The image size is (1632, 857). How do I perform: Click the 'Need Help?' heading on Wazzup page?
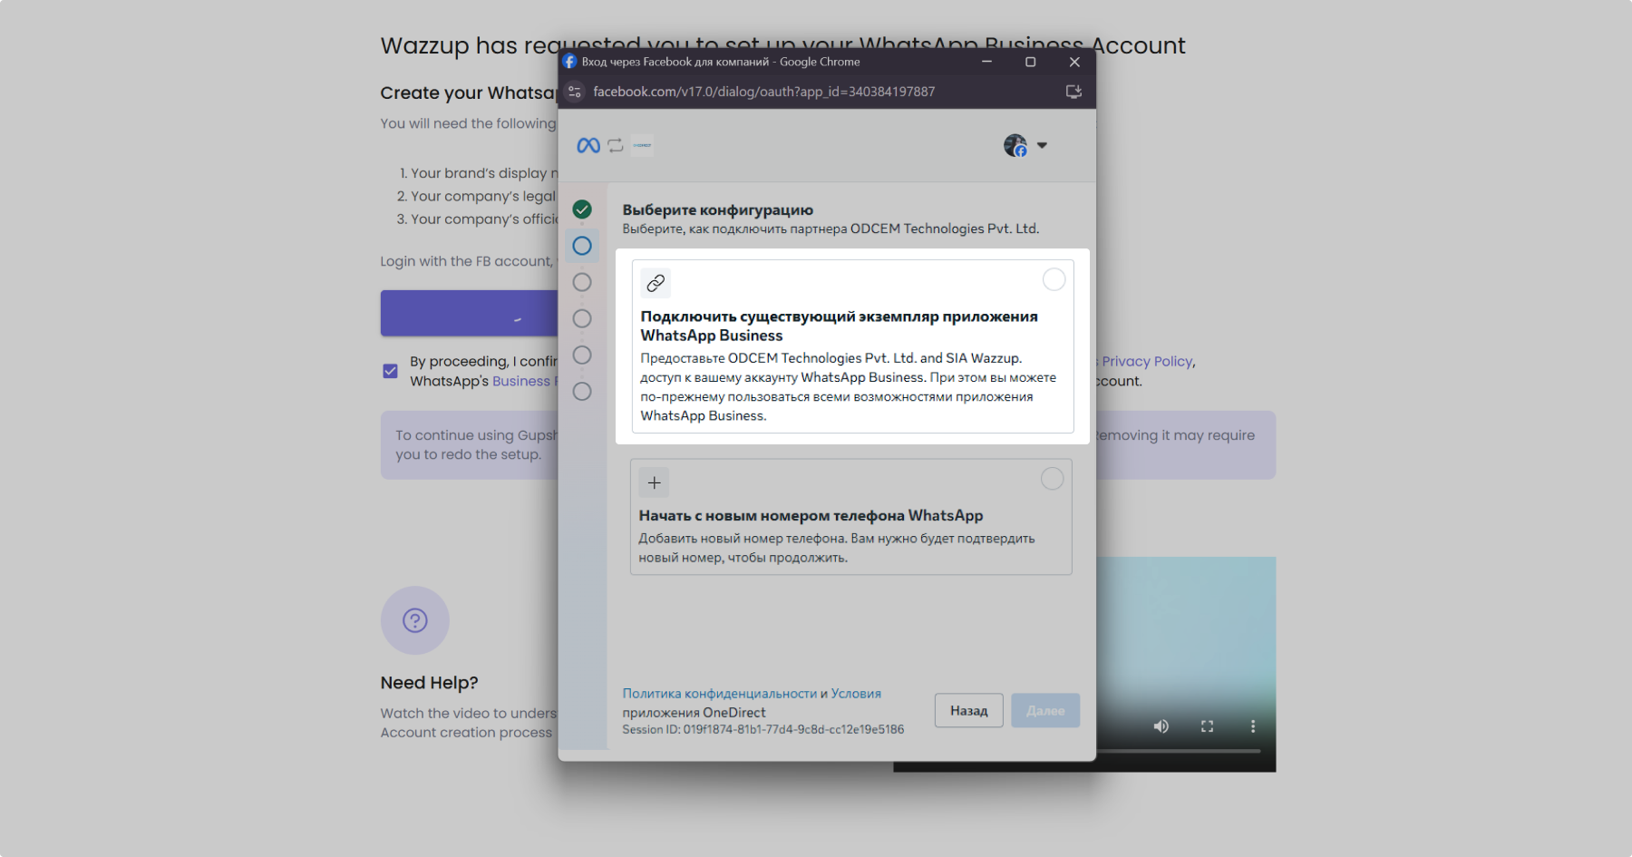[x=430, y=683]
